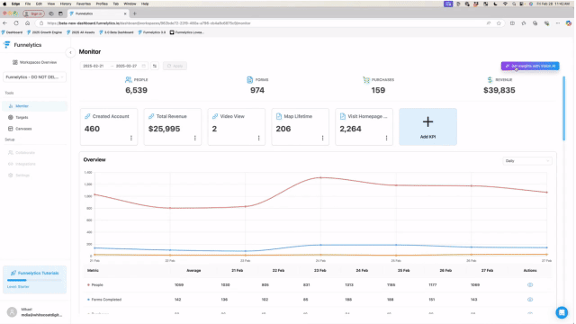Open browser Settings and more menu
576x324 pixels.
(x=558, y=23)
